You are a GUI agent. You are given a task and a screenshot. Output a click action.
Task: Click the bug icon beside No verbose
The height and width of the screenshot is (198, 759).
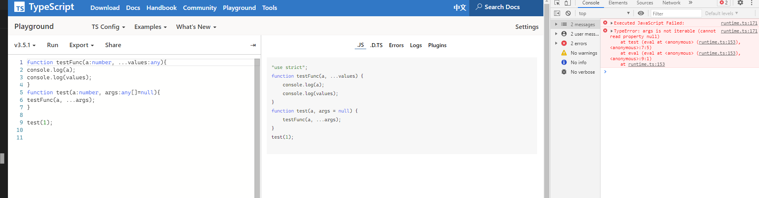pos(564,72)
